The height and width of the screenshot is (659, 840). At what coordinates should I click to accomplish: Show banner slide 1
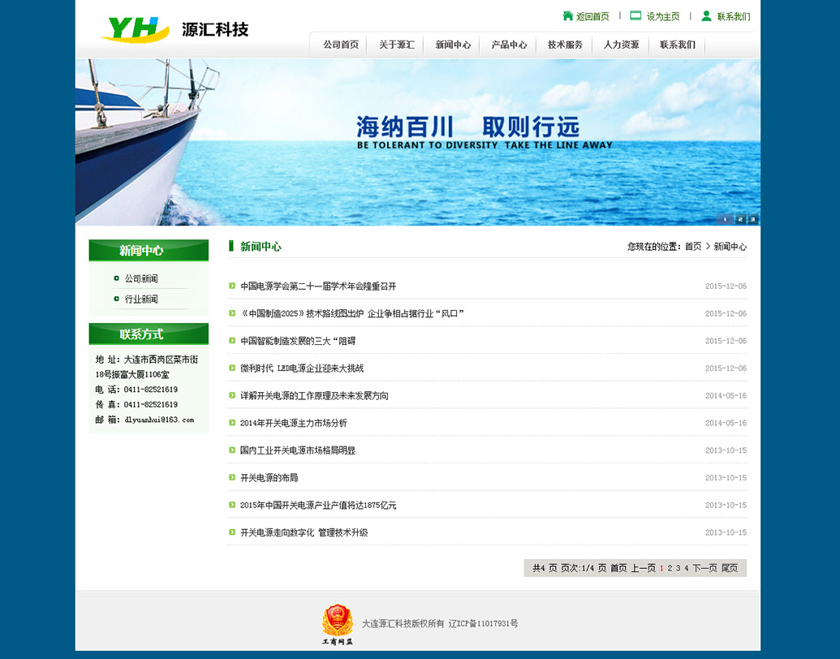tap(726, 219)
